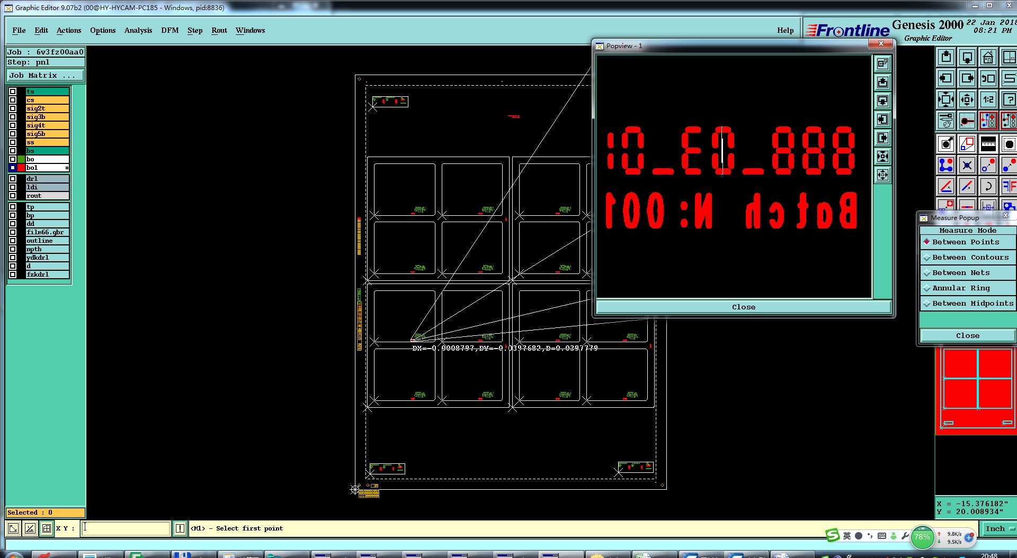Click the dotted-outline pad icon

click(x=1009, y=144)
